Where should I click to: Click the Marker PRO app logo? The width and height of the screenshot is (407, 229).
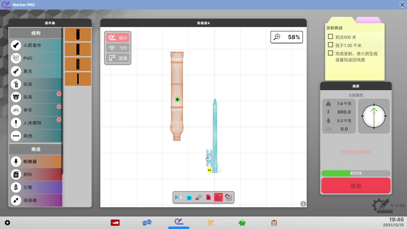point(6,5)
